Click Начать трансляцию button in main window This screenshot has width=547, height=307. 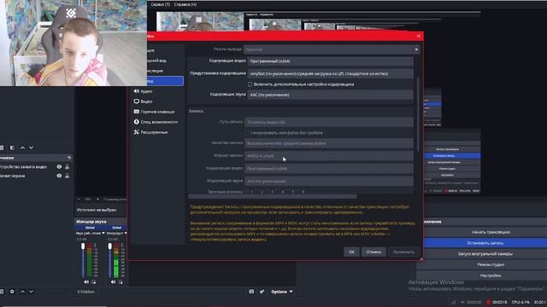491,232
